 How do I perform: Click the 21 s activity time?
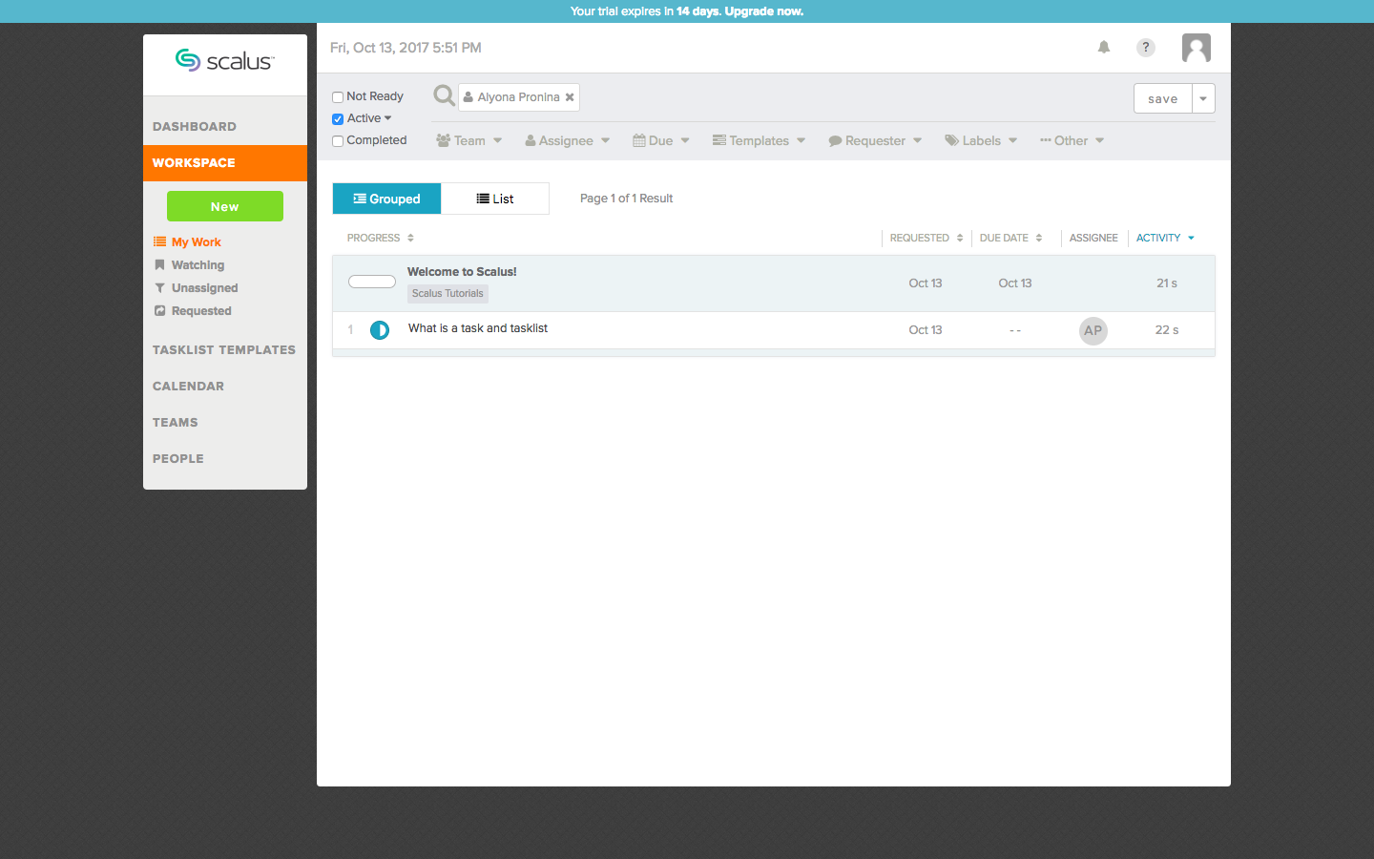(1167, 283)
